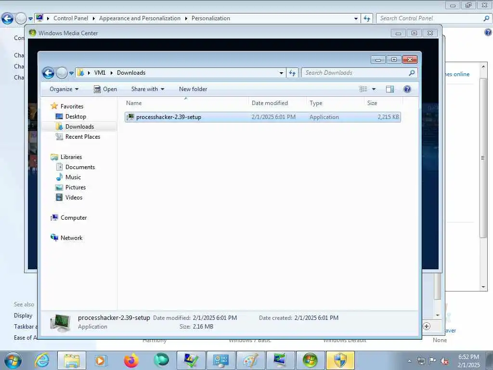The height and width of the screenshot is (370, 493).
Task: Sort by Size column header
Action: 383,103
